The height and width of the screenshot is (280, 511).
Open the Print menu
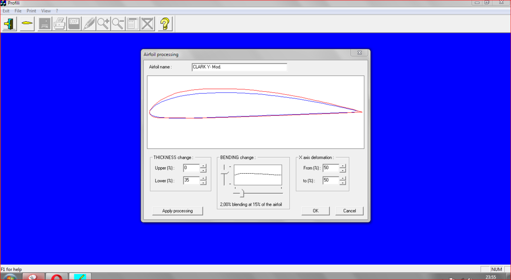pyautogui.click(x=31, y=10)
